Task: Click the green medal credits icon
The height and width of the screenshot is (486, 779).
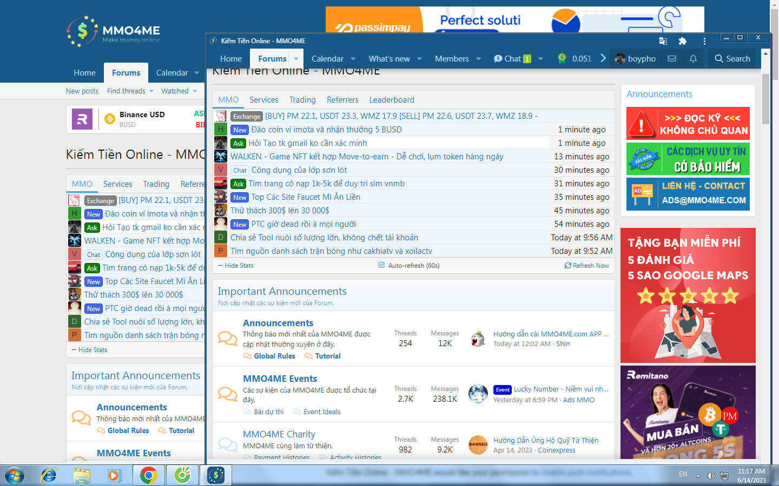Action: pos(562,58)
